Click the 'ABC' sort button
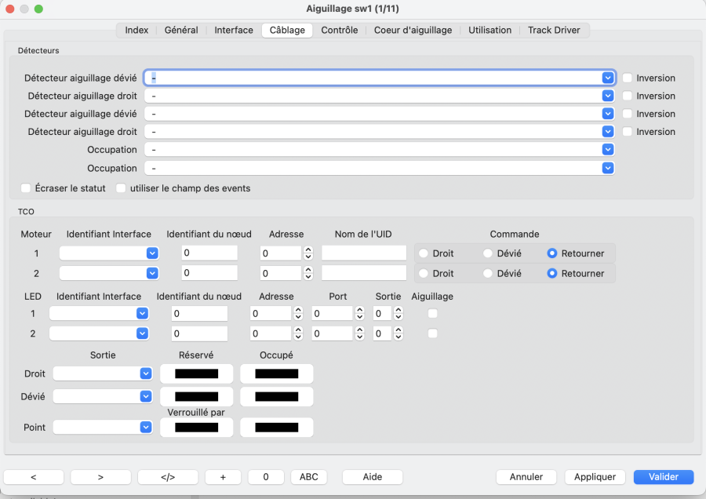The image size is (706, 499). [309, 477]
